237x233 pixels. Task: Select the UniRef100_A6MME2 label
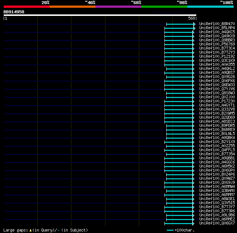(x=217, y=219)
